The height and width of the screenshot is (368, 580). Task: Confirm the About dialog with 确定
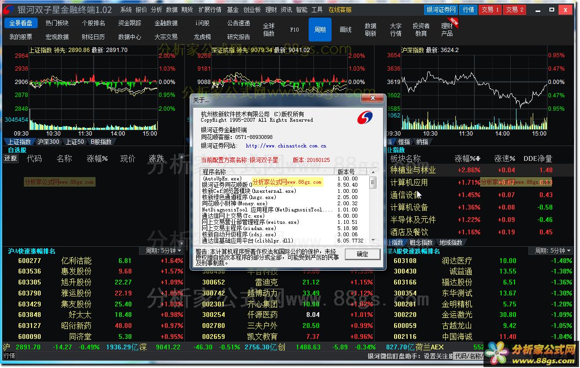click(363, 254)
